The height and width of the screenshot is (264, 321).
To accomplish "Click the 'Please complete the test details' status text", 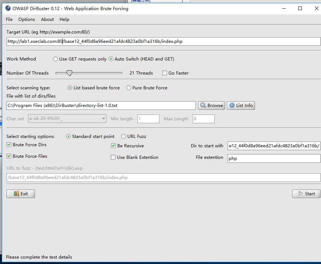I will click(x=39, y=257).
